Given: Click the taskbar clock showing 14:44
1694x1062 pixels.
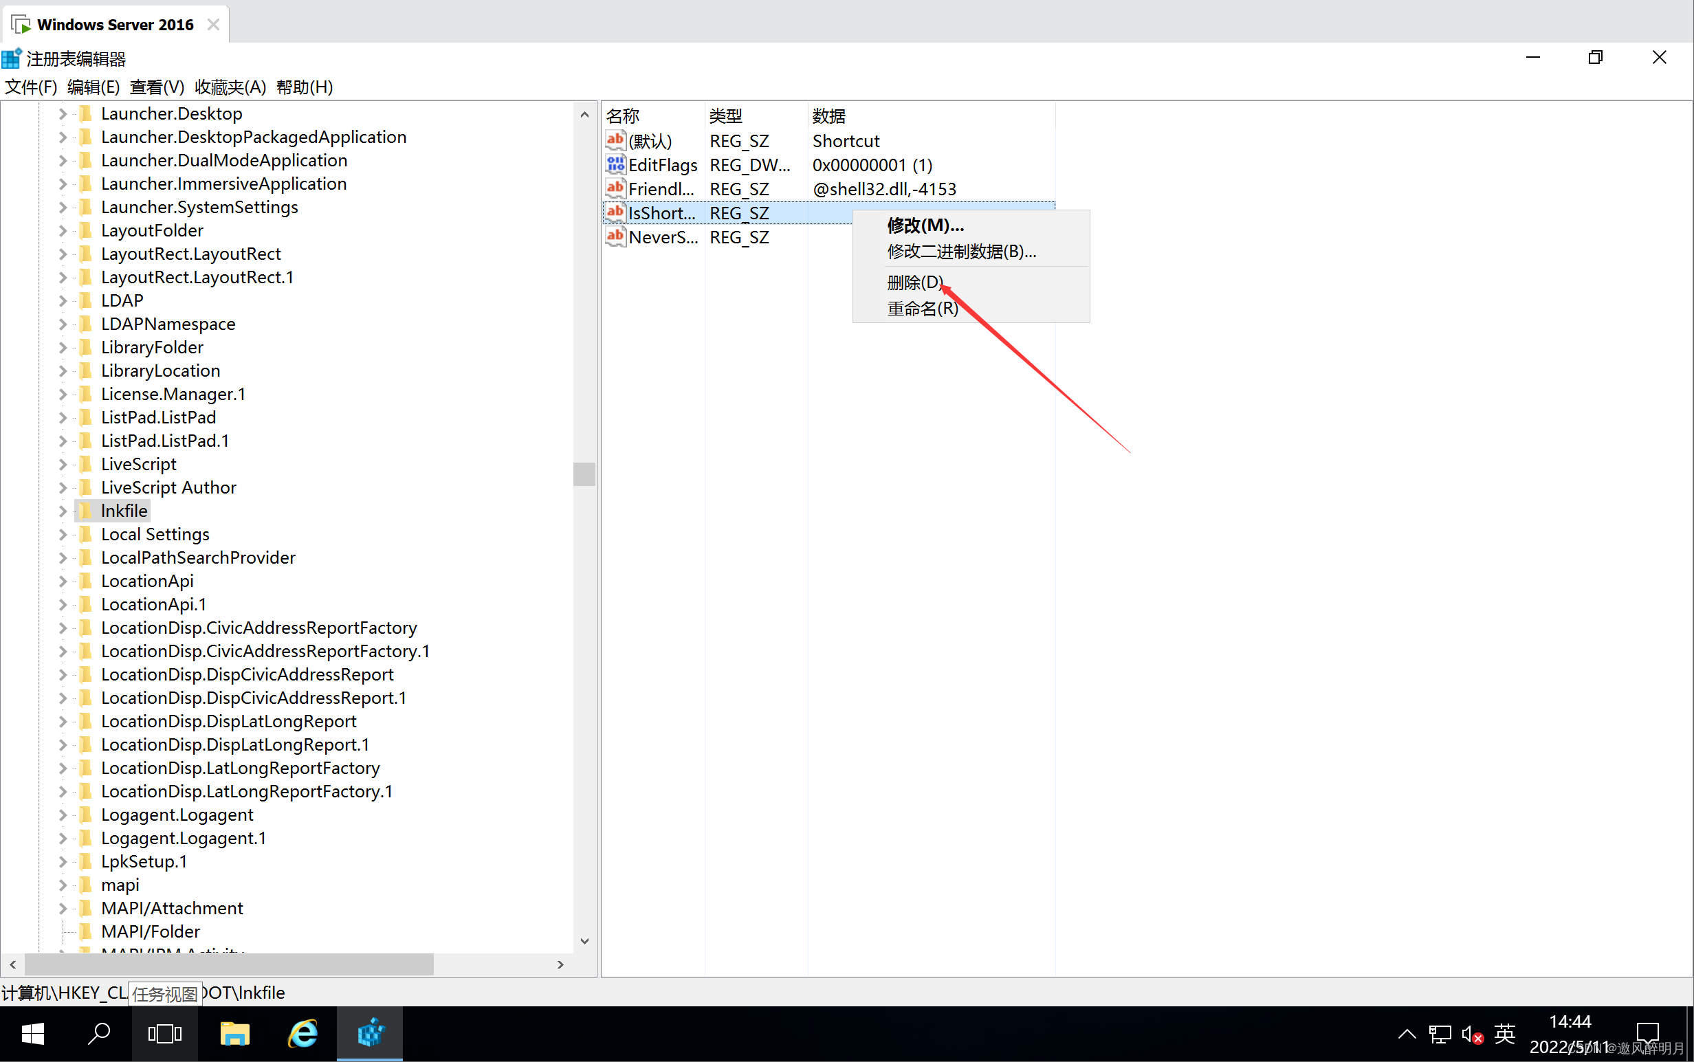Looking at the screenshot, I should click(x=1569, y=1034).
